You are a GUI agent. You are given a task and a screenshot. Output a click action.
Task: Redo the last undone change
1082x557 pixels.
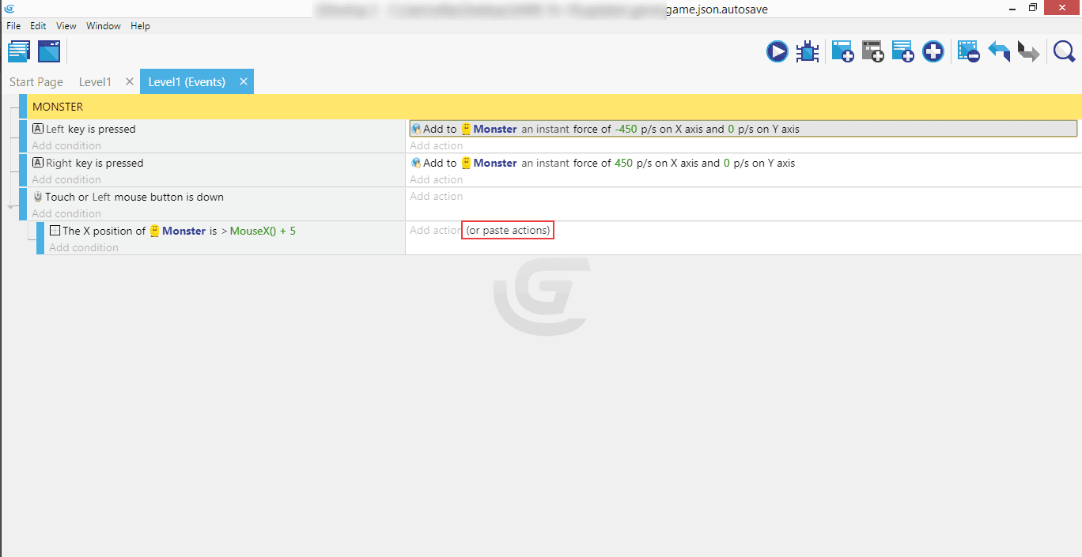point(1028,52)
